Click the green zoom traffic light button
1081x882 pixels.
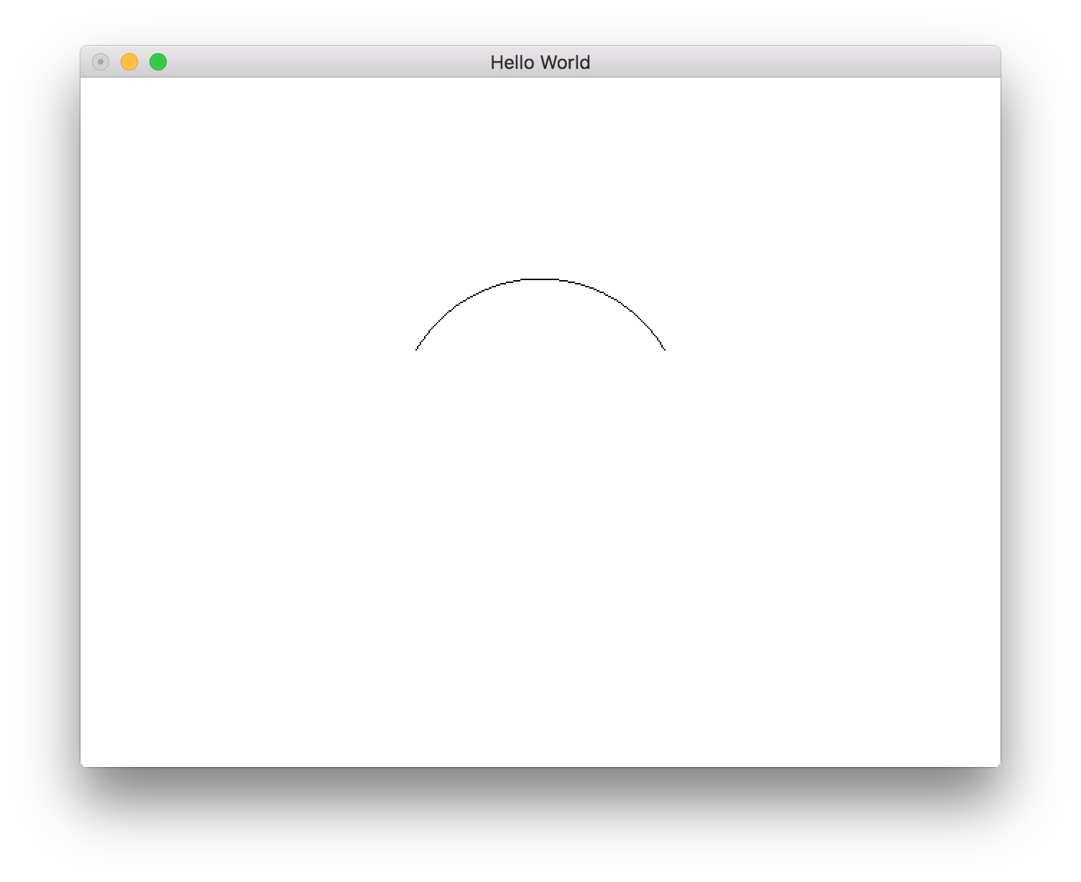tap(157, 62)
